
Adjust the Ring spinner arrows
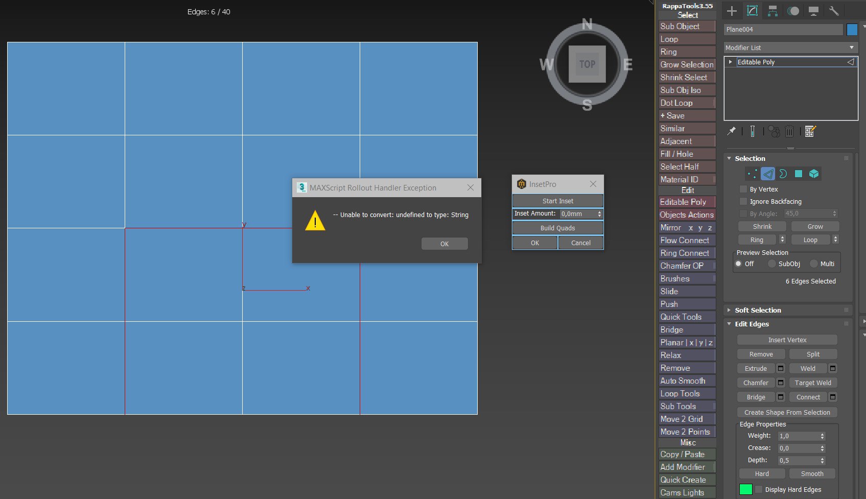(x=782, y=240)
